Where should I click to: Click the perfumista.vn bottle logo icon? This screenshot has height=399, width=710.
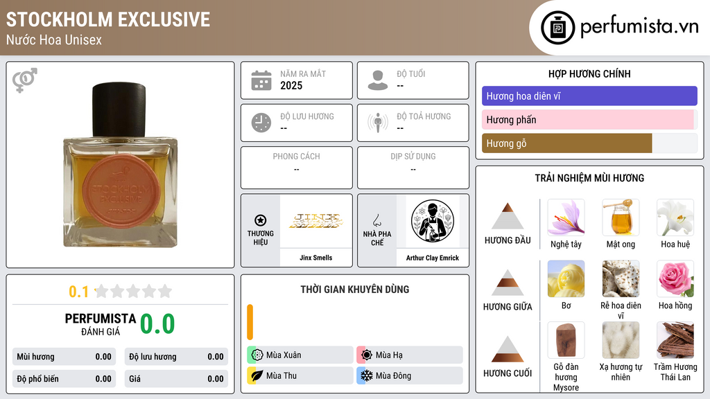(x=557, y=28)
